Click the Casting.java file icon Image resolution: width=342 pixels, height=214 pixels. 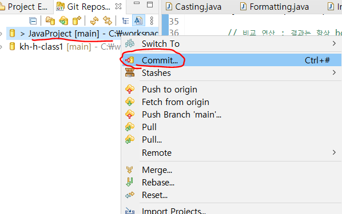click(169, 6)
